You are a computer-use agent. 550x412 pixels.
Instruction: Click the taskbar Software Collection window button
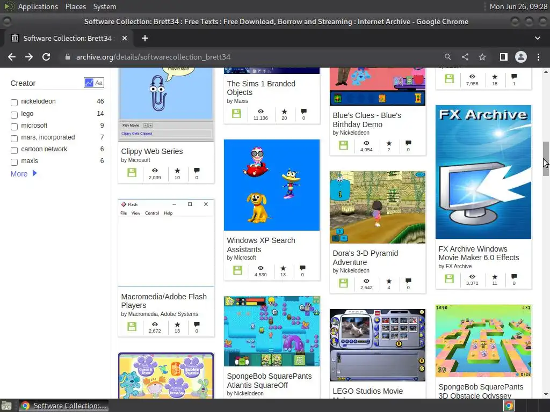tap(63, 406)
